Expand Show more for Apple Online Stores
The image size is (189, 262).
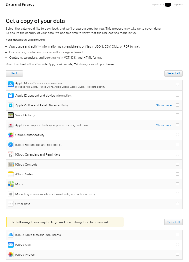coord(164,105)
